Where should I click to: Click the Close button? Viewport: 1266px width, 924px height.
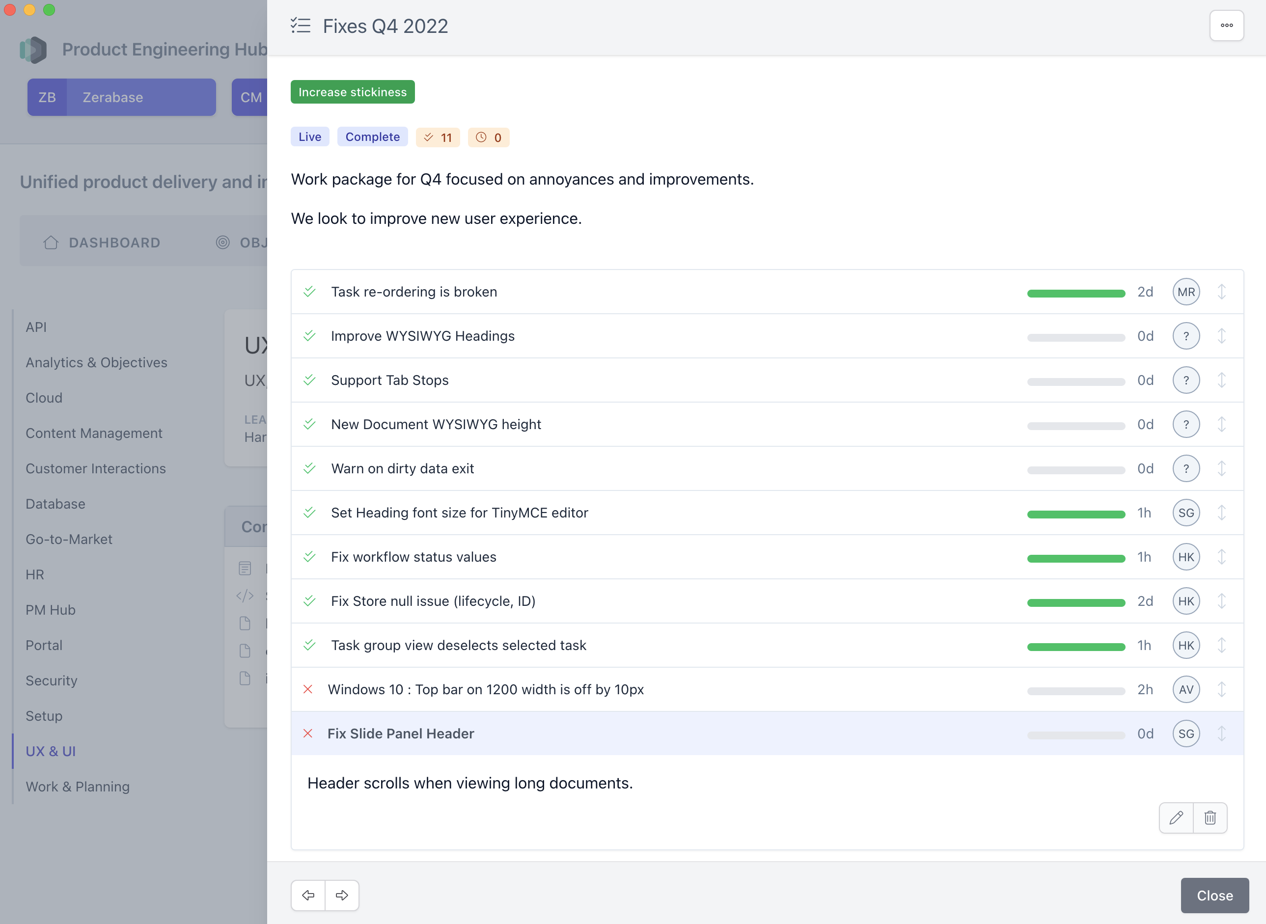[x=1214, y=895]
